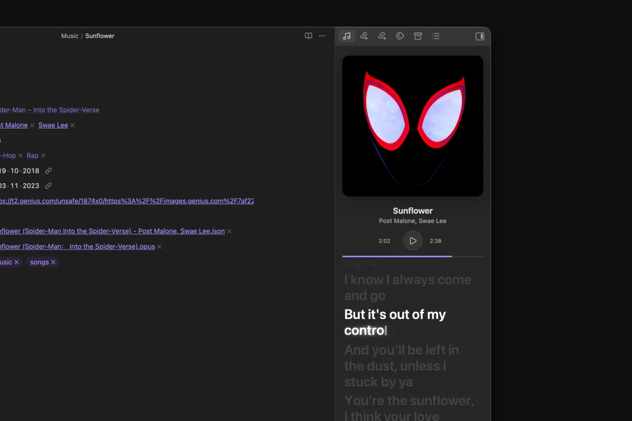Remove the Rap genre value
Viewport: 632px width, 421px height.
[x=43, y=156]
